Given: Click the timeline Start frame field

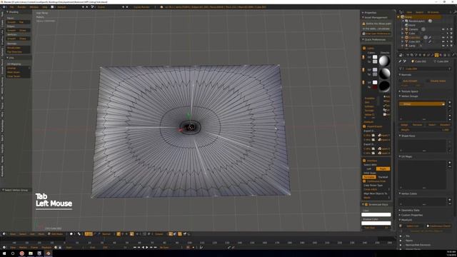Looking at the screenshot, I should (74, 248).
